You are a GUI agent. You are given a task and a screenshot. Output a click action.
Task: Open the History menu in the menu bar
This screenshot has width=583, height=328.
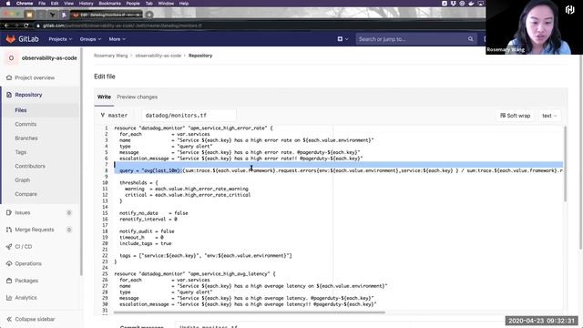point(86,4)
